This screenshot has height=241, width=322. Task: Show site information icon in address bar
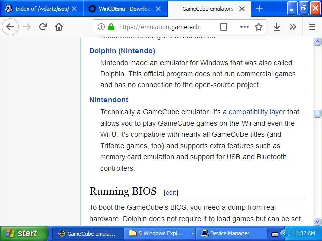click(101, 27)
